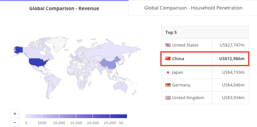257x127 pixels.
Task: Click the darkest legend color segment
Action: click(x=118, y=116)
